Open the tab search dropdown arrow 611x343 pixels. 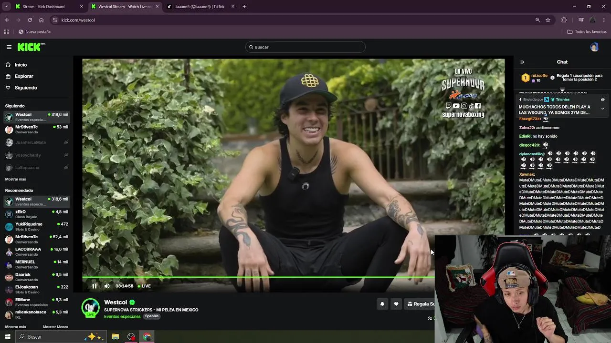pyautogui.click(x=6, y=7)
